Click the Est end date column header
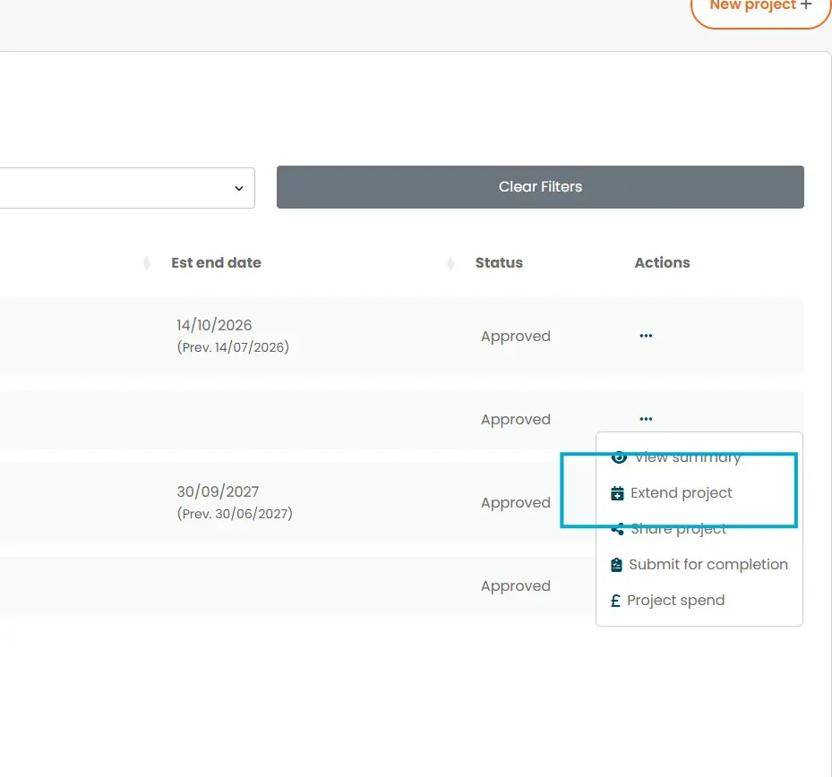Screen dimensions: 832x777 pyautogui.click(x=216, y=263)
